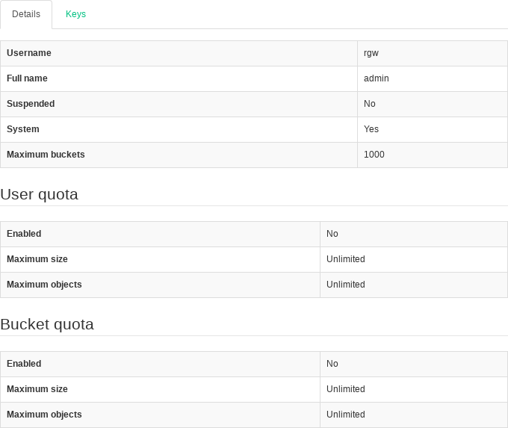Switch to the Keys tab

pos(75,14)
